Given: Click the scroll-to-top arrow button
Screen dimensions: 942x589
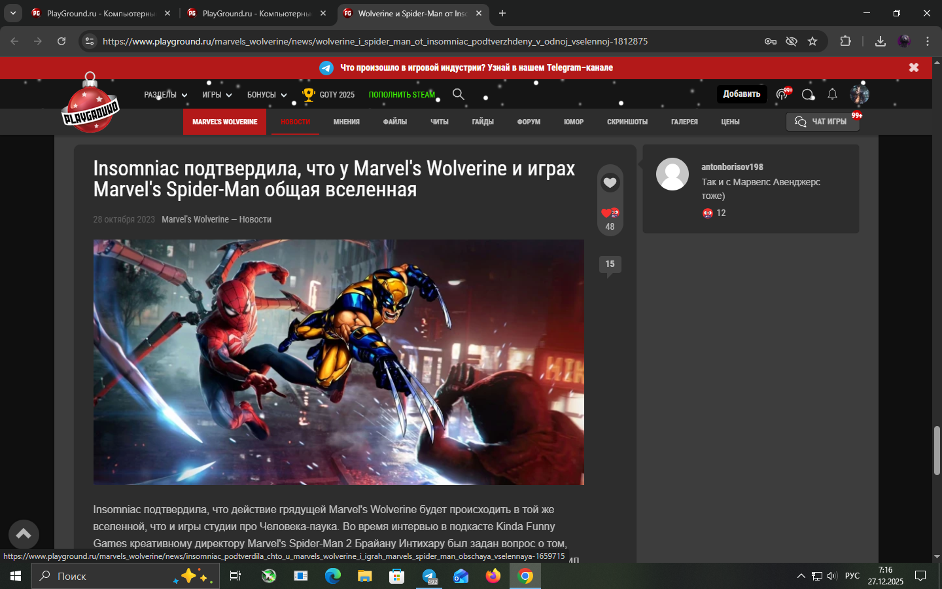Looking at the screenshot, I should pyautogui.click(x=24, y=534).
